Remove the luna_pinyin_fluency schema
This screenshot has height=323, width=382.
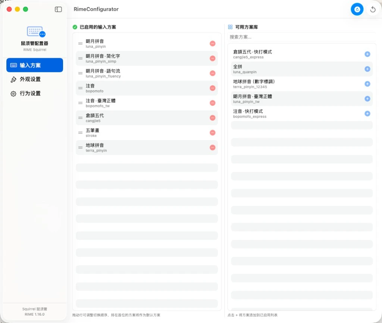click(212, 73)
